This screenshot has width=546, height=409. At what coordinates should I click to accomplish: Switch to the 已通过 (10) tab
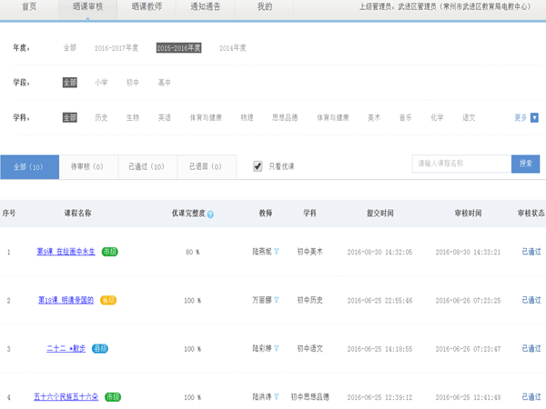point(146,166)
